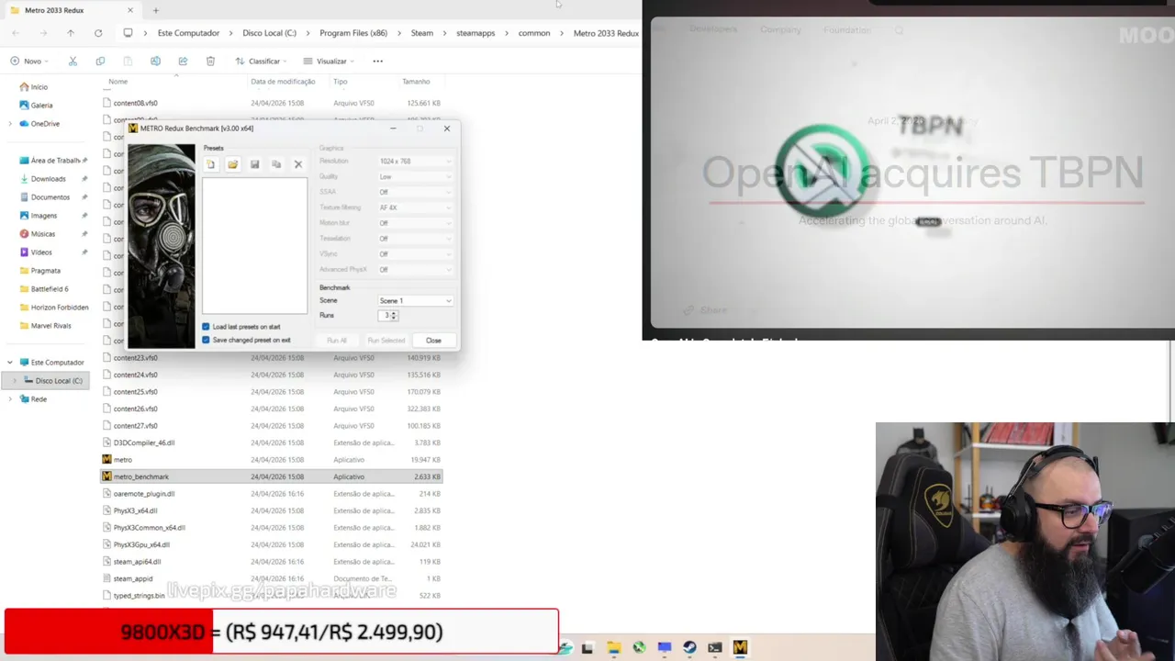Screen dimensions: 1175x661
Task: Select the Metro benchmark taskbar icon
Action: [740, 647]
